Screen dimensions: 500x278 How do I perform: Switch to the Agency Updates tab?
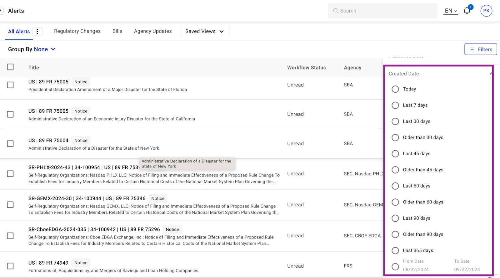(x=153, y=31)
